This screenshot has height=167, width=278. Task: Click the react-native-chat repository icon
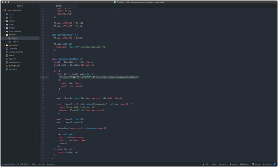click(5, 10)
